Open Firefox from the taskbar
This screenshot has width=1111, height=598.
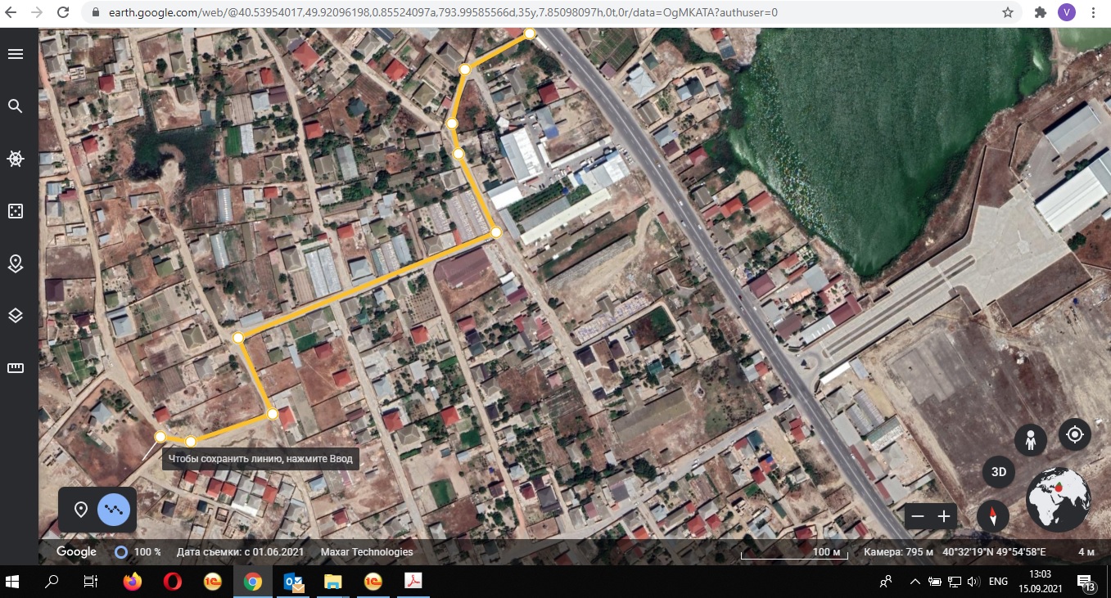132,582
